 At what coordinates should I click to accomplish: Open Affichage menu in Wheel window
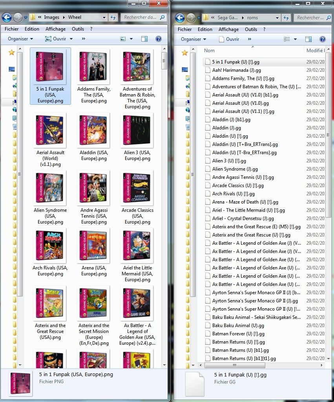click(x=55, y=29)
